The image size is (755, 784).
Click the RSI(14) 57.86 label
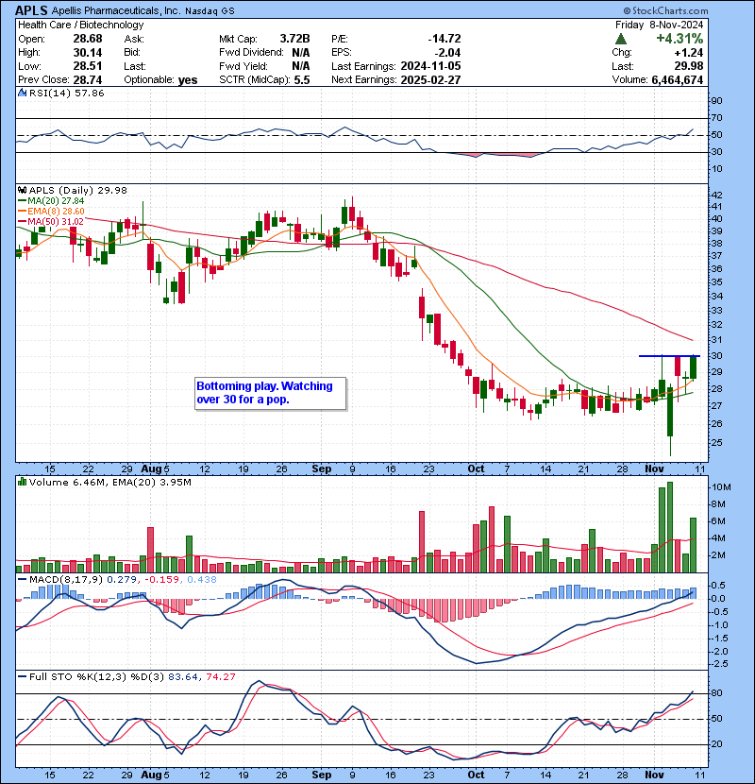[66, 93]
